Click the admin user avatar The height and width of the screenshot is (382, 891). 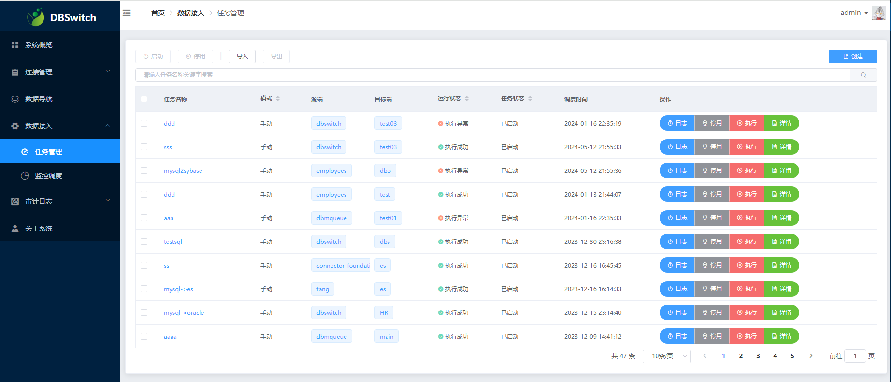[x=878, y=13]
